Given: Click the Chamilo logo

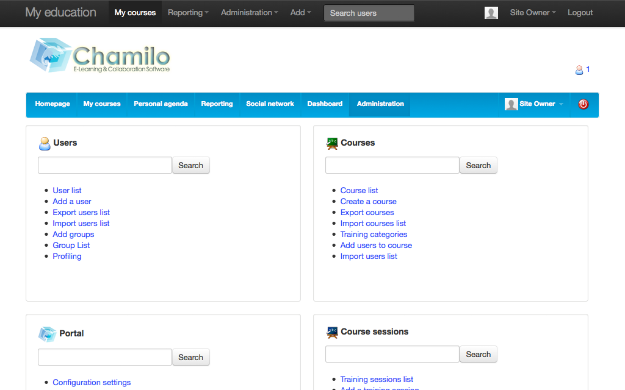Looking at the screenshot, I should (99, 55).
